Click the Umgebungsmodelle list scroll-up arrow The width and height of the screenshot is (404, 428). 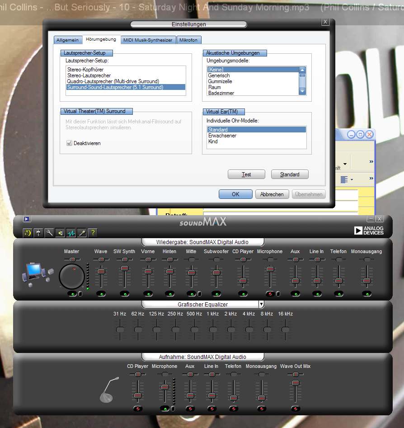click(x=302, y=70)
